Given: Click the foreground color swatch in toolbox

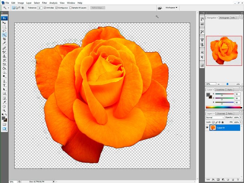Looking at the screenshot, I should [3, 118].
